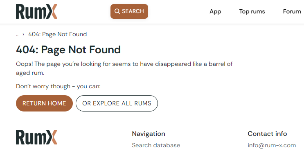
Task: Click the RumX logo in the header
Action: (x=37, y=11)
